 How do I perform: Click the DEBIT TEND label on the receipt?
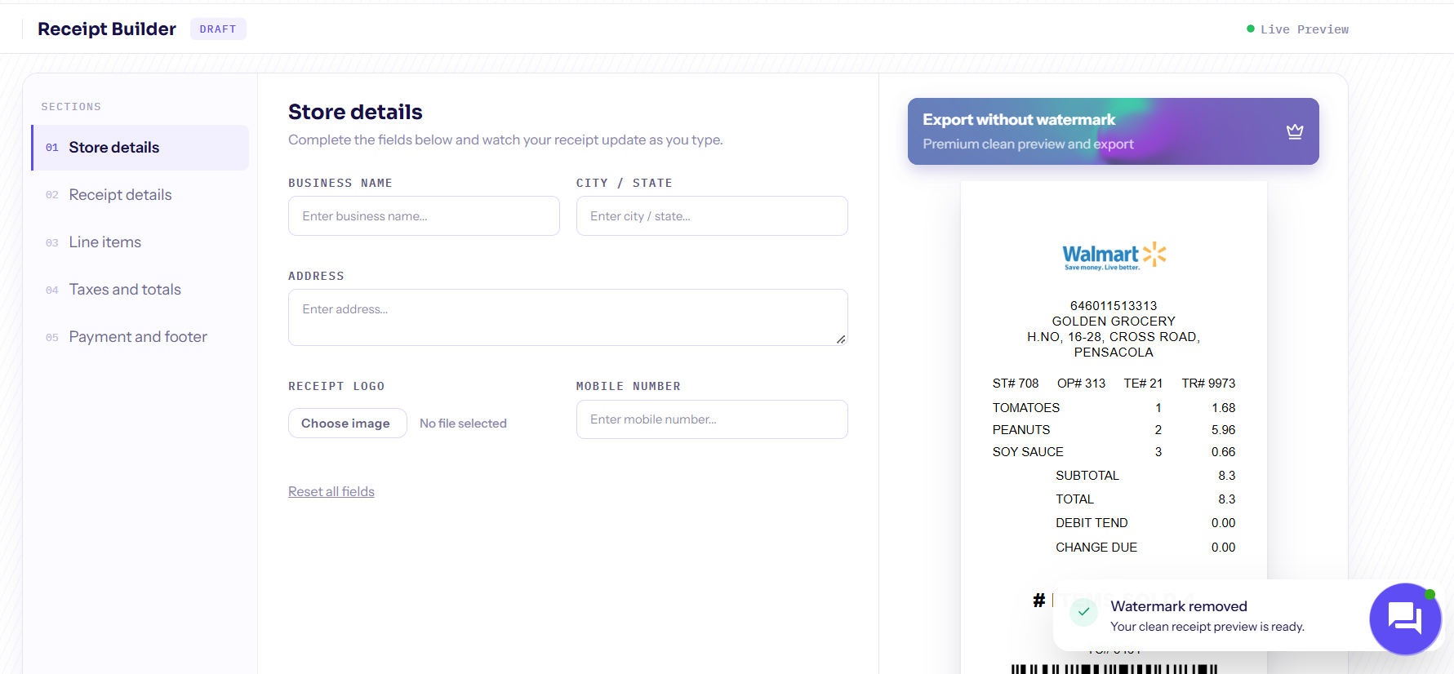1092,523
